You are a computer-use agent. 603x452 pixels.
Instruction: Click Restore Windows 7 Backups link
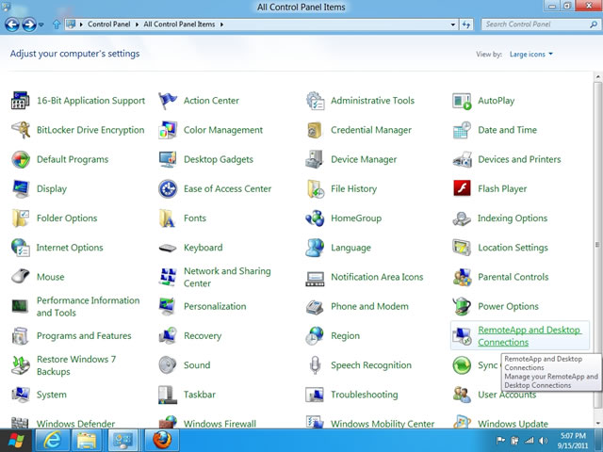point(76,365)
